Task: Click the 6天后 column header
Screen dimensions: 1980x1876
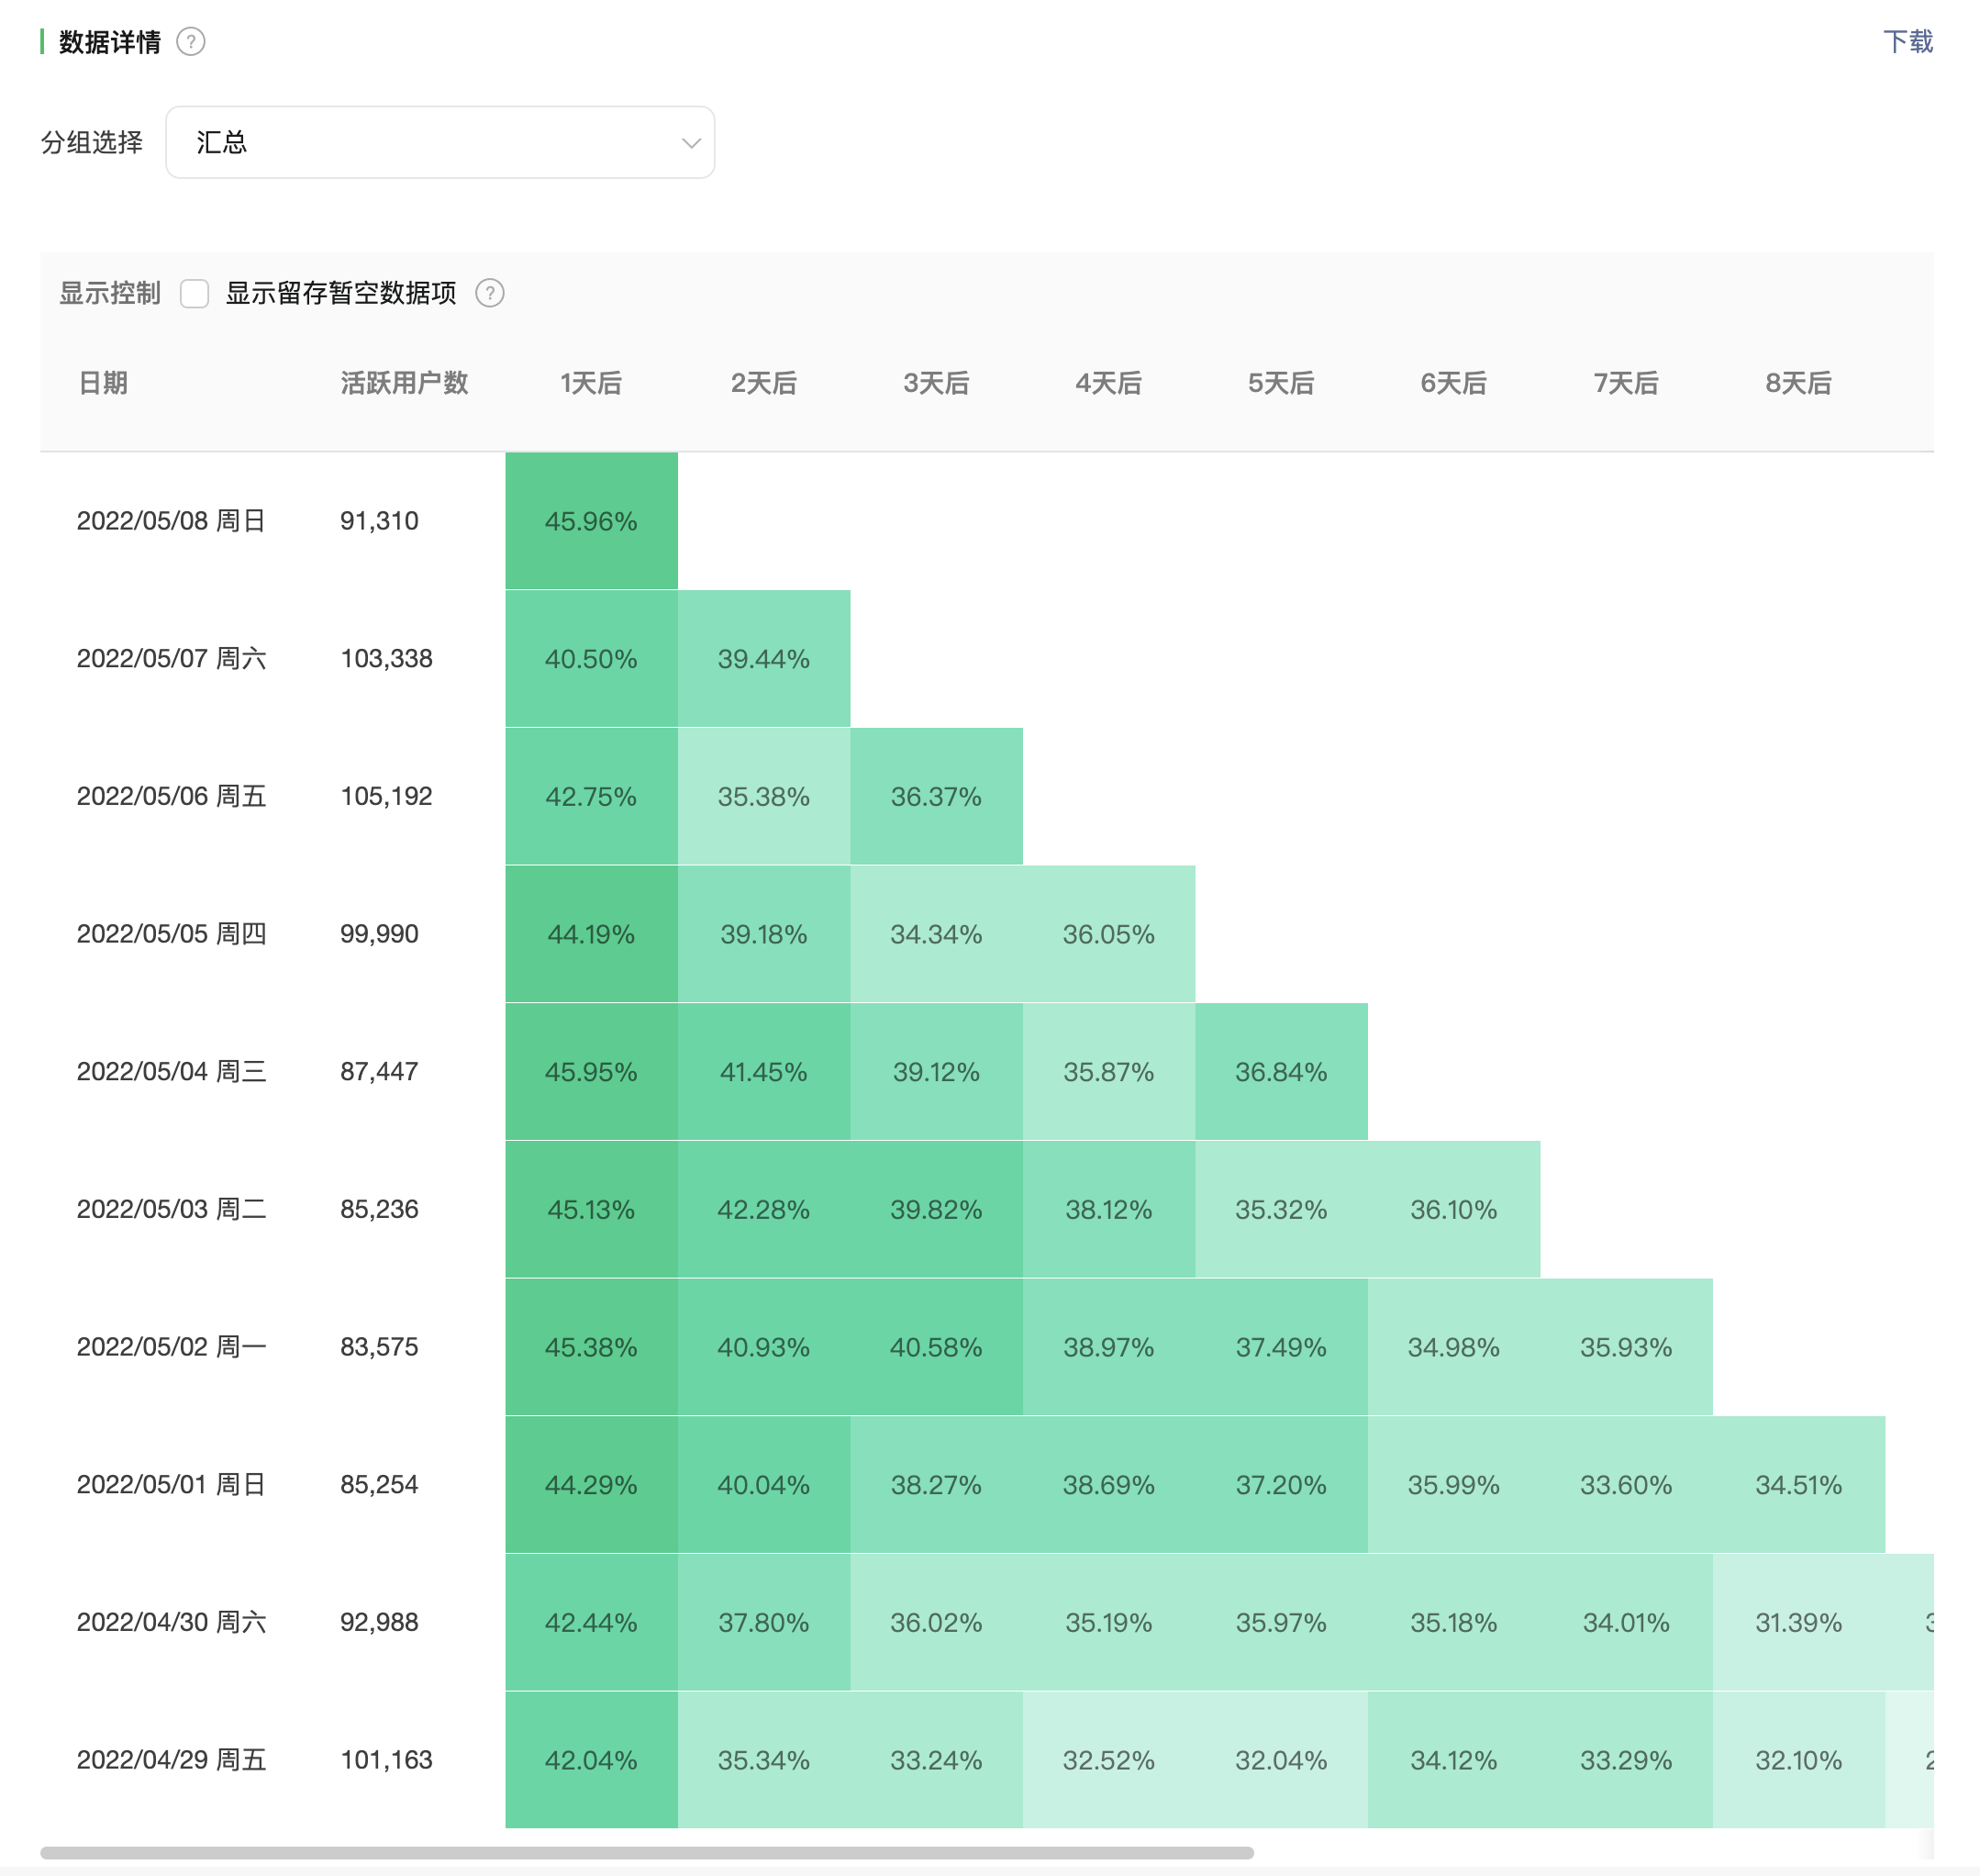Action: [x=1453, y=383]
